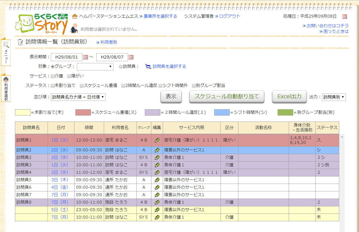
Task: Click the edit pencil in 訪問員8's row
Action: click(x=157, y=202)
